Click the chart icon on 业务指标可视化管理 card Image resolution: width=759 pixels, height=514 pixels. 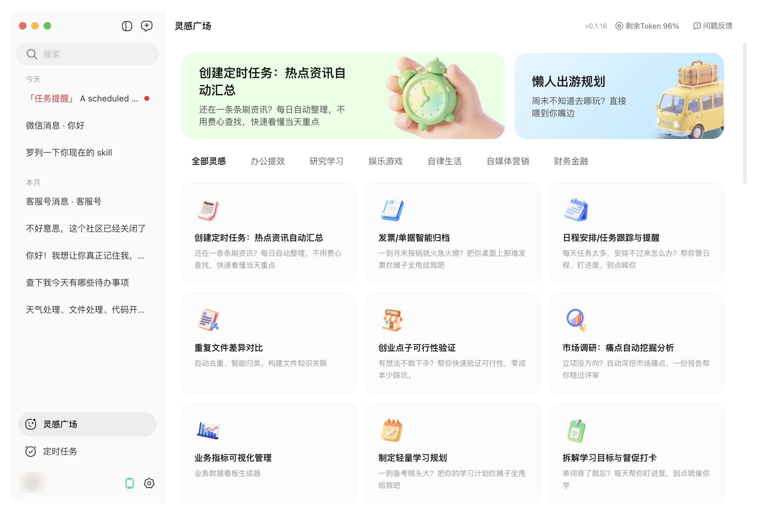208,430
